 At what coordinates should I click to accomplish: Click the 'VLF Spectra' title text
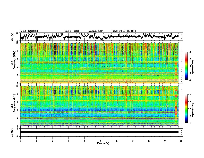click(x=29, y=31)
